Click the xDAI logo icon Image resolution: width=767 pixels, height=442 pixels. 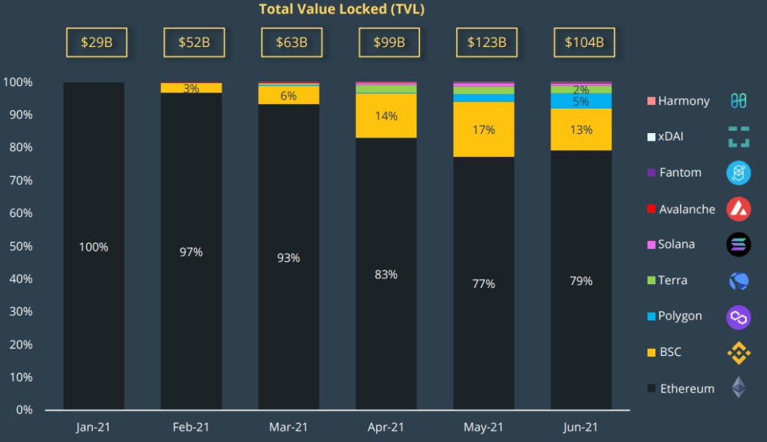coord(739,137)
